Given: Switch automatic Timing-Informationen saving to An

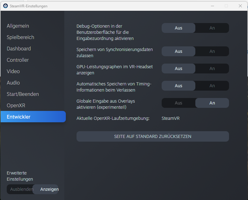Looking at the screenshot, I should coord(212,86).
